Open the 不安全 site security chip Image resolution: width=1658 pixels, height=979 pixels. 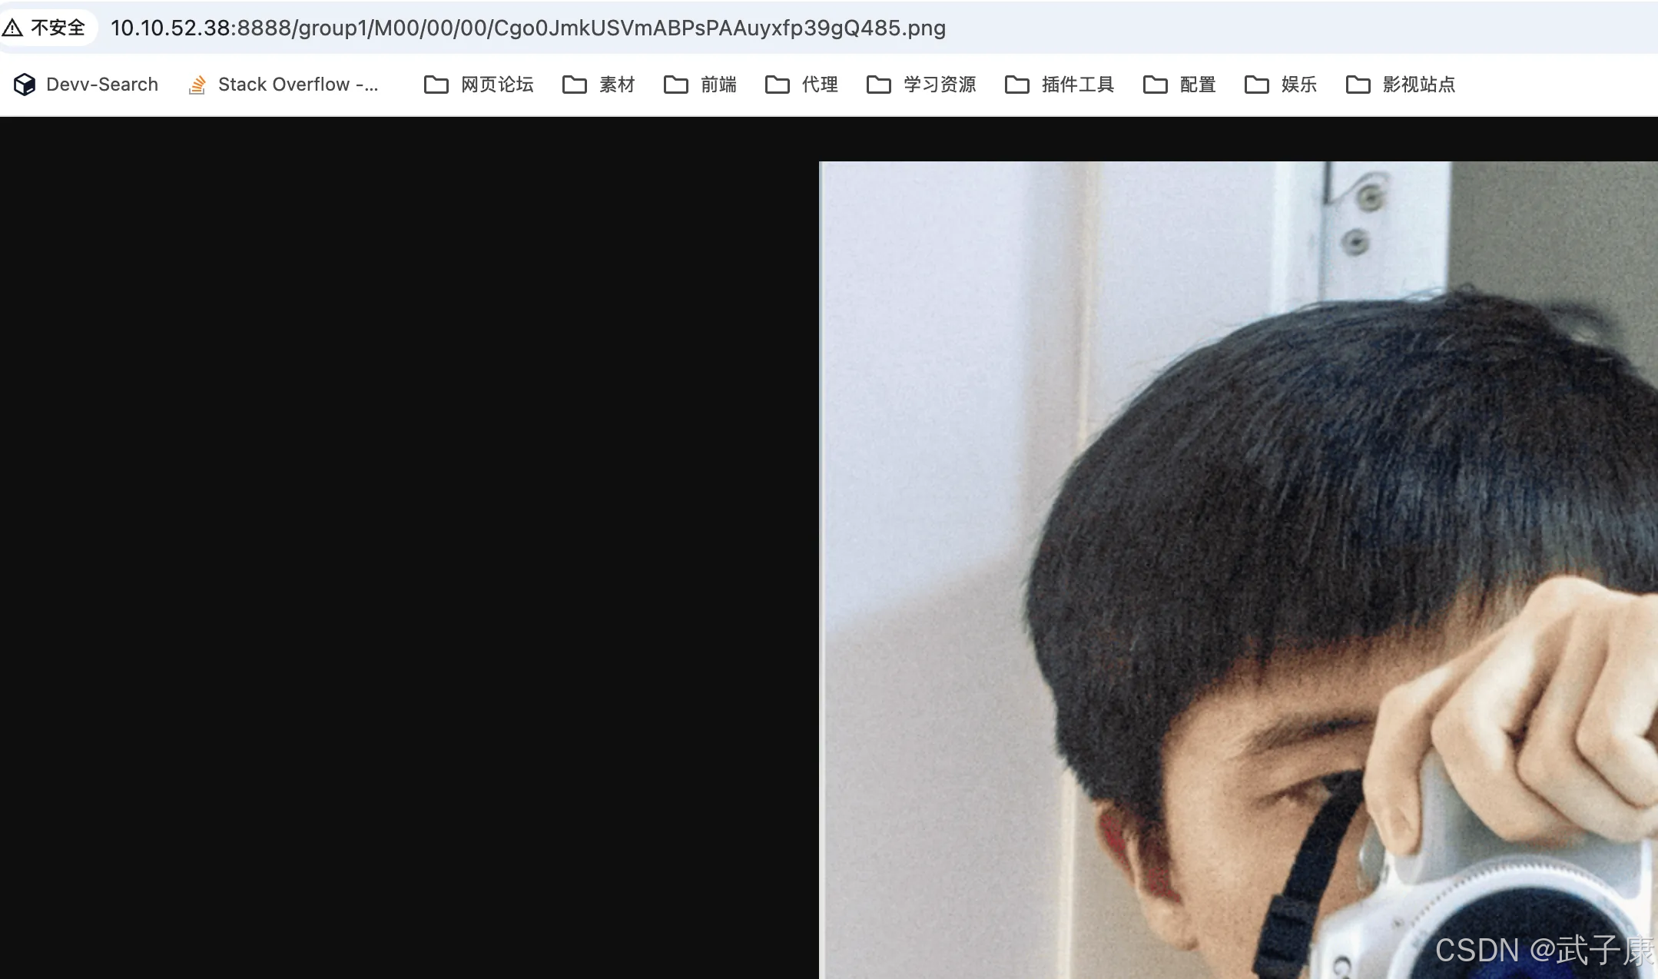point(57,28)
